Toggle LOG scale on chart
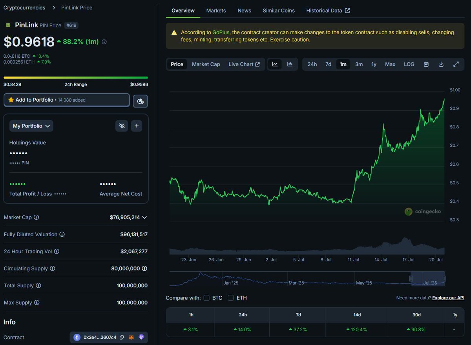The image size is (471, 345). (x=409, y=64)
